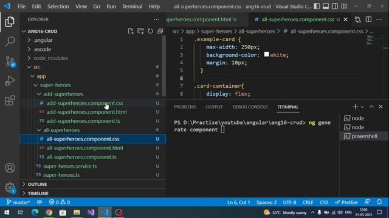Image resolution: width=389 pixels, height=218 pixels.
Task: Collapse the add-superheroes folder
Action: pyautogui.click(x=39, y=94)
